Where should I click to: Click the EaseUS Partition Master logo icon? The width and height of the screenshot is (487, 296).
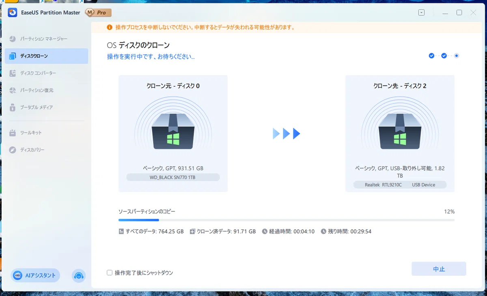[13, 13]
